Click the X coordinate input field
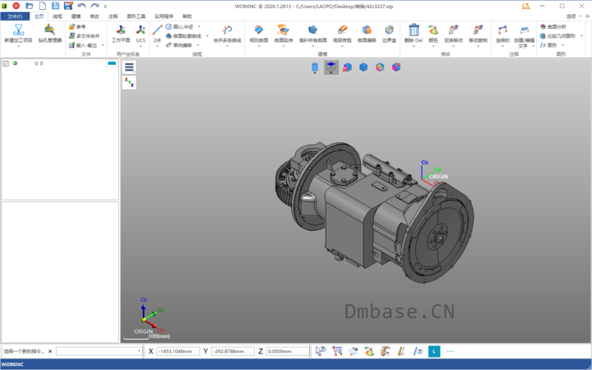592x370 pixels. 178,352
